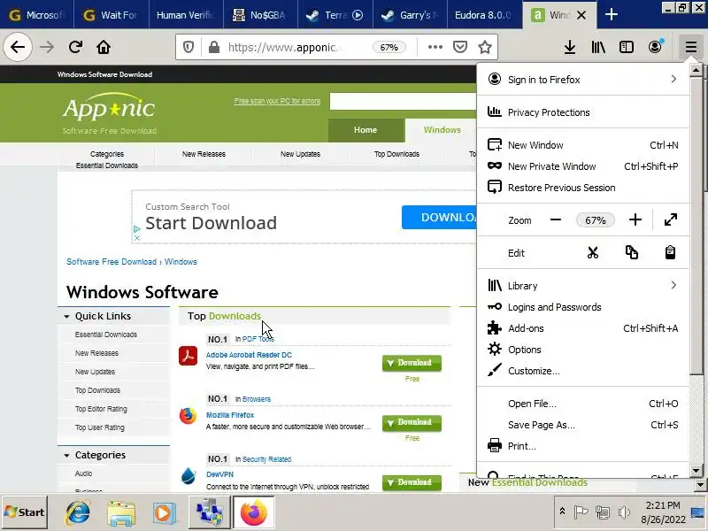Bookmark this page with the star
The height and width of the screenshot is (531, 708).
pos(485,47)
